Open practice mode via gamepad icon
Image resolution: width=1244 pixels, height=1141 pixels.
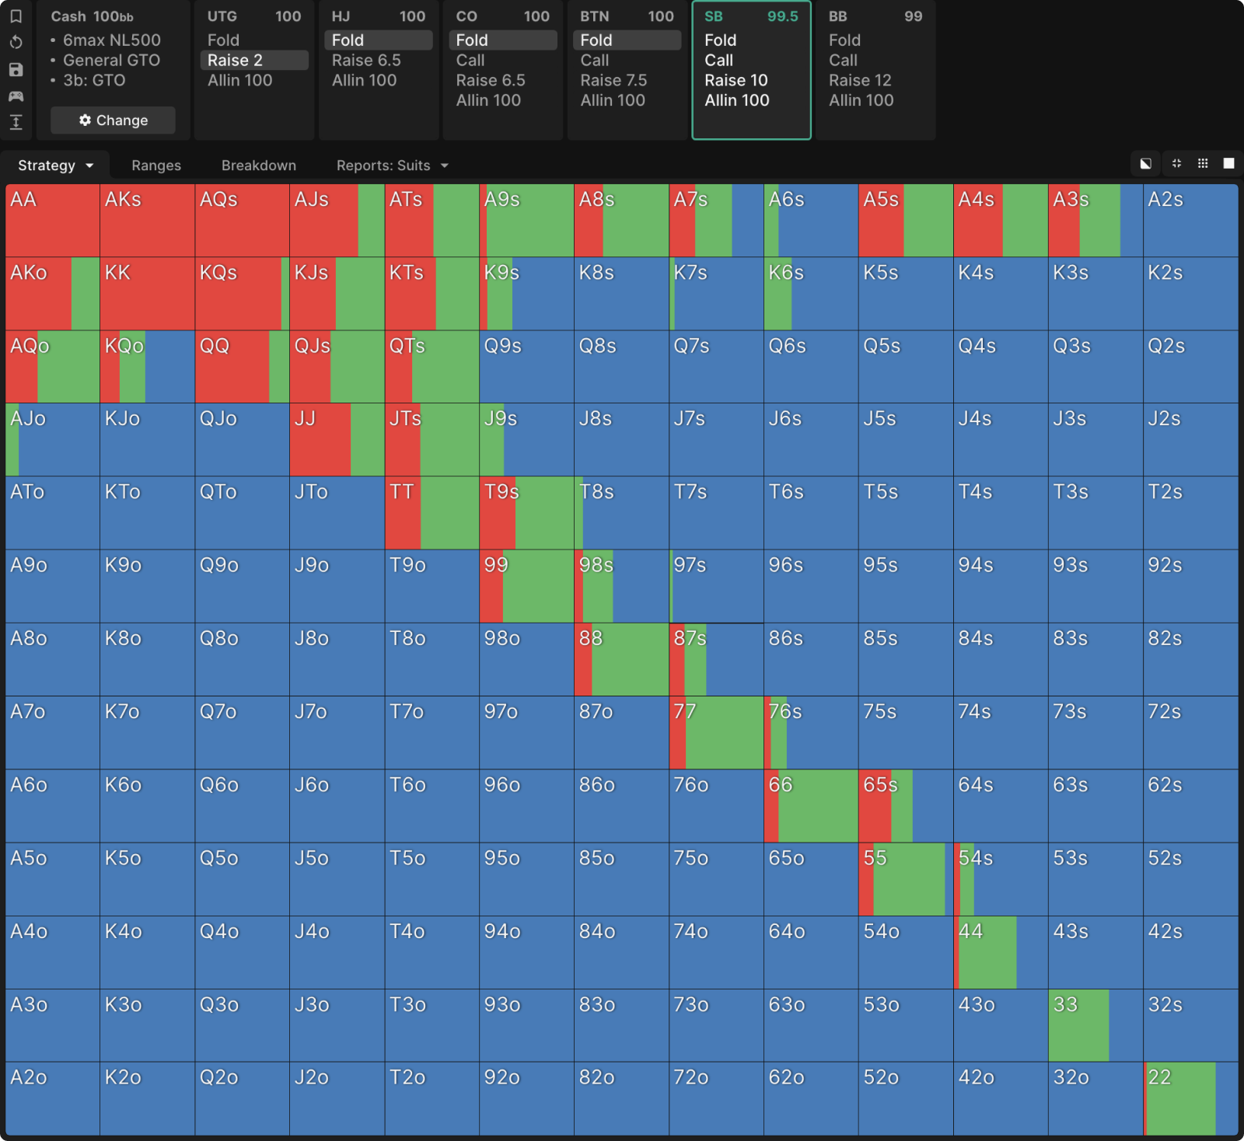pos(16,96)
